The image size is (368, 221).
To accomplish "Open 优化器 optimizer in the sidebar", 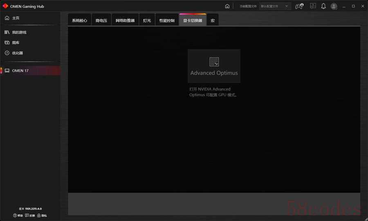I will (17, 53).
